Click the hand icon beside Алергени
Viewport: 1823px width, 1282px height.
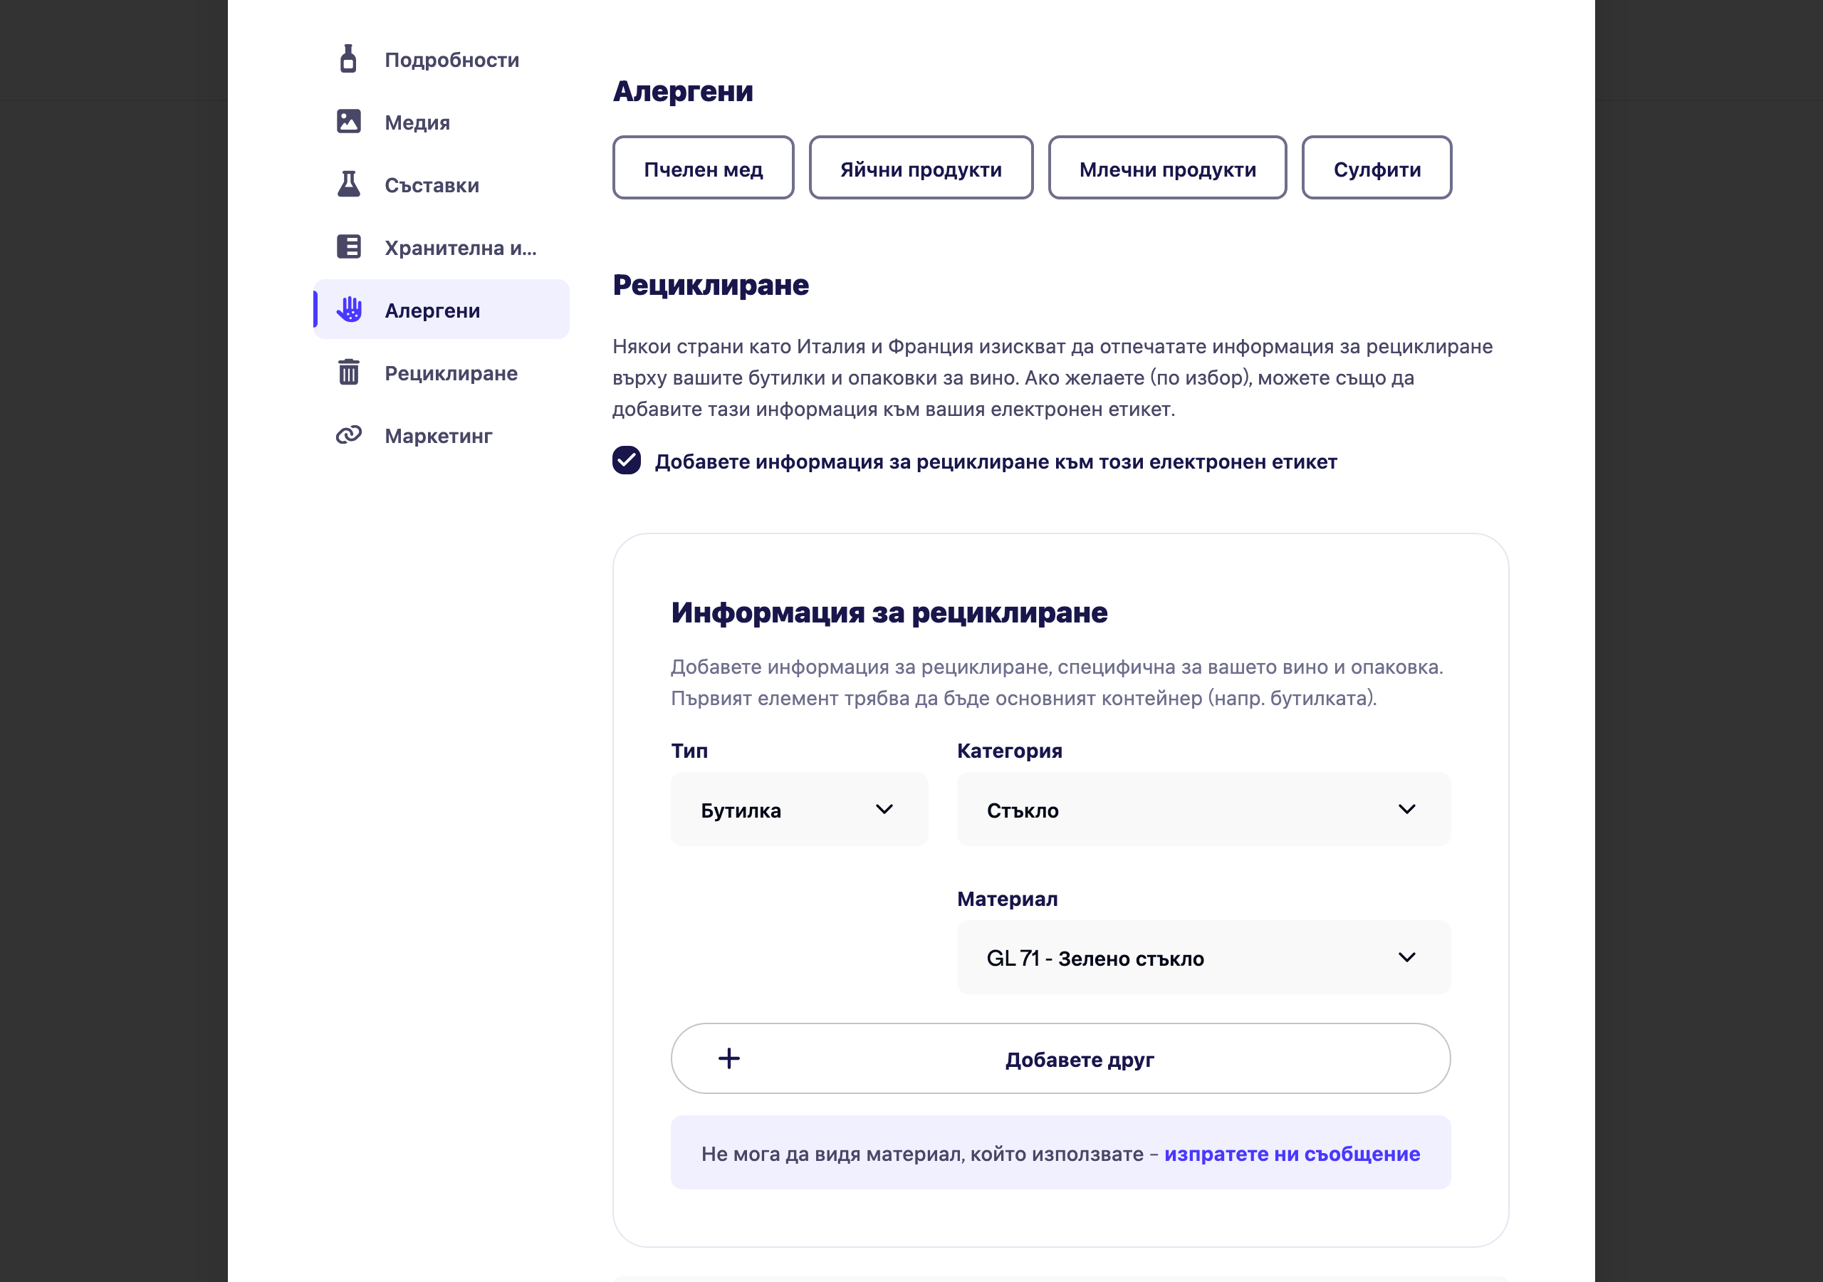tap(348, 310)
